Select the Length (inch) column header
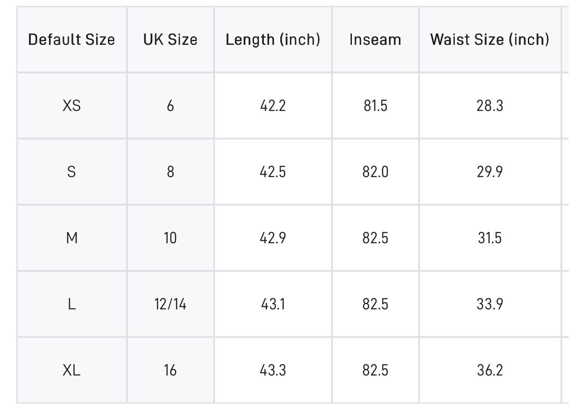 (273, 40)
